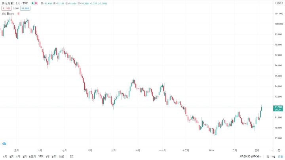The height and width of the screenshot is (160, 285).
Task: Click the 6個月 range button
Action: pyautogui.click(x=32, y=156)
